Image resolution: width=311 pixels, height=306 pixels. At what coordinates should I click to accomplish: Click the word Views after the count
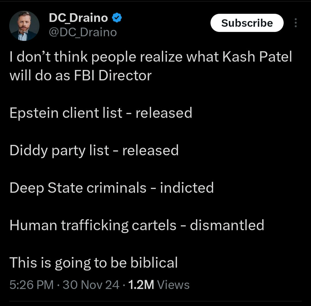(x=174, y=285)
